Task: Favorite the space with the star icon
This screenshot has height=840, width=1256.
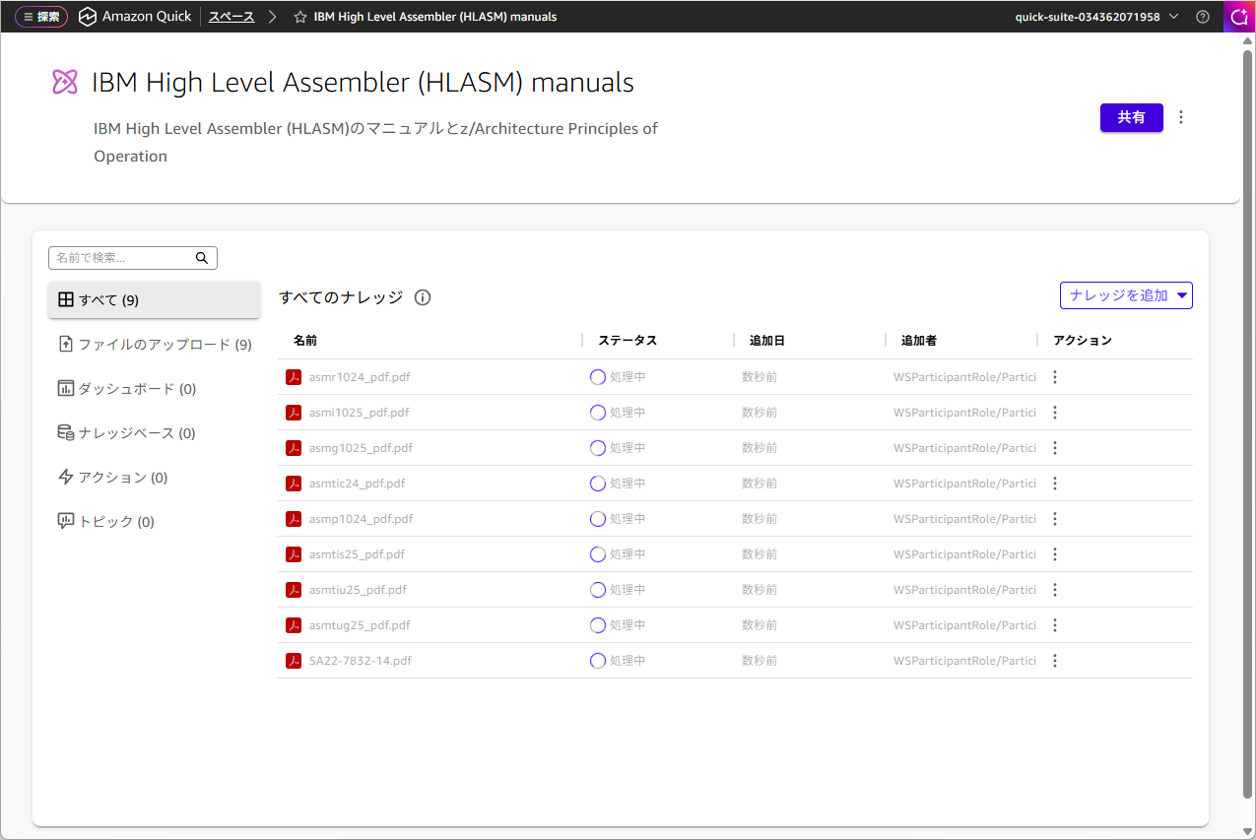Action: click(300, 17)
